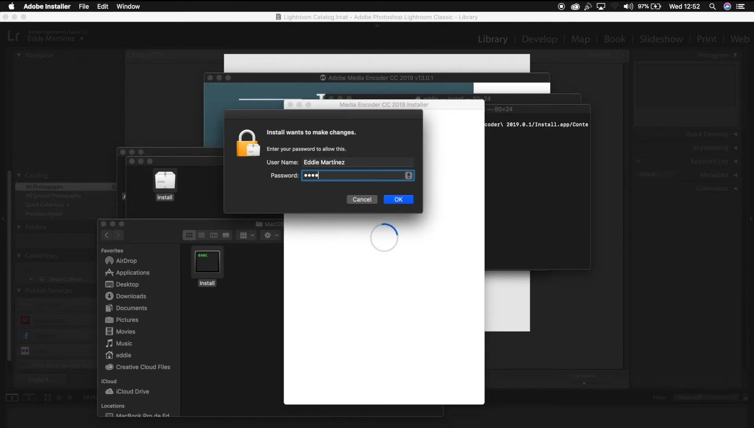
Task: Click the Import button in Lightroom
Action: coord(38,380)
